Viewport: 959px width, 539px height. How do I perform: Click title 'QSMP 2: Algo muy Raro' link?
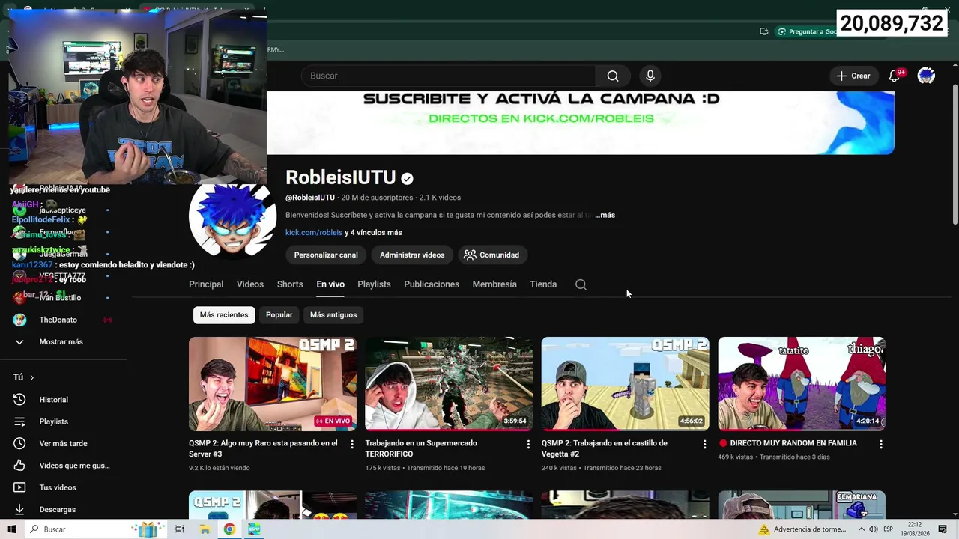(263, 448)
